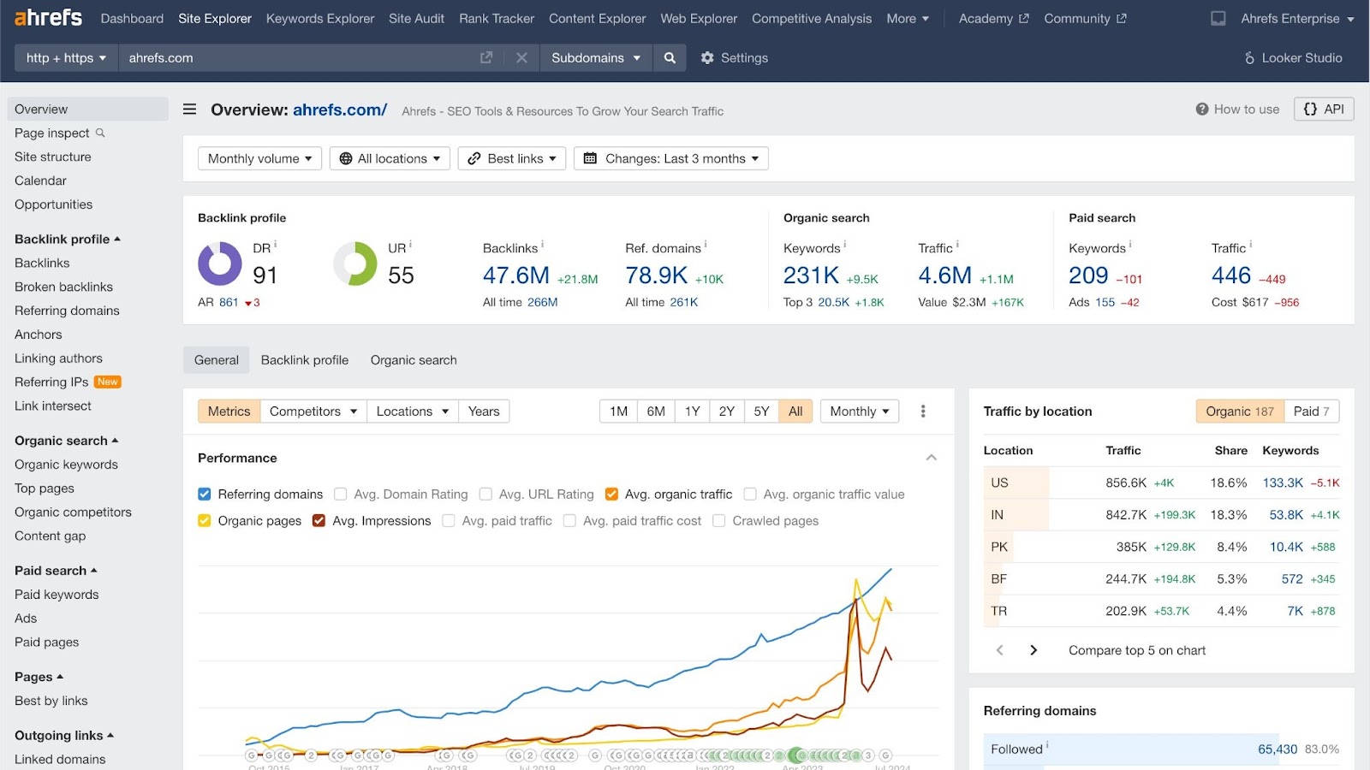Open Best links dropdown
1370x770 pixels.
point(512,158)
